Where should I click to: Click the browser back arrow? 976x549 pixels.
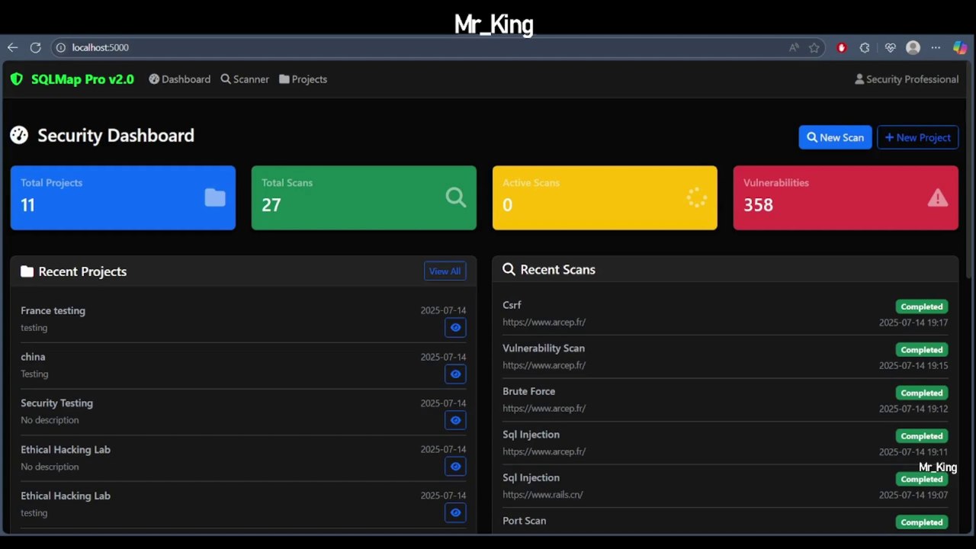click(13, 47)
